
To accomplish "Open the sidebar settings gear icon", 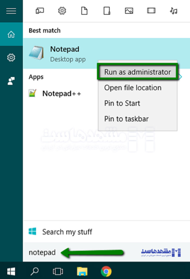I will tap(11, 57).
